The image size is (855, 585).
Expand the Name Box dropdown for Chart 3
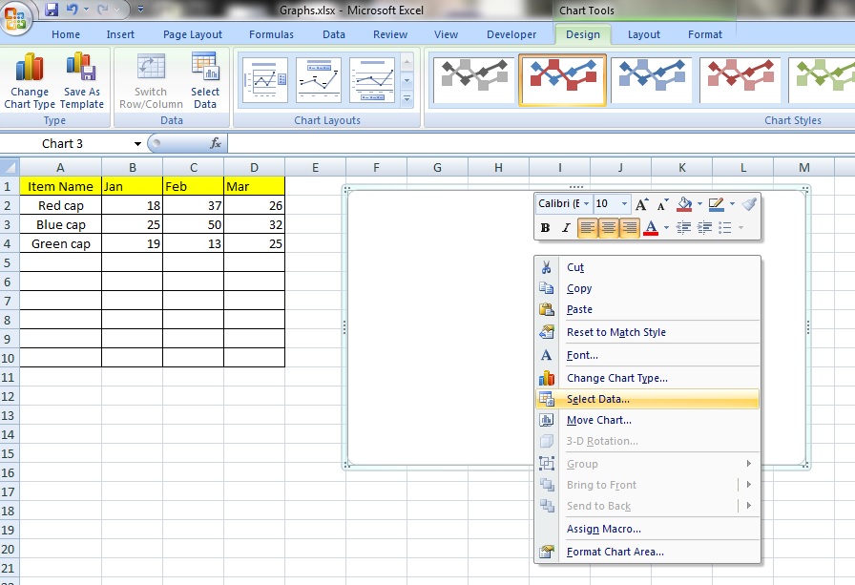click(x=138, y=144)
